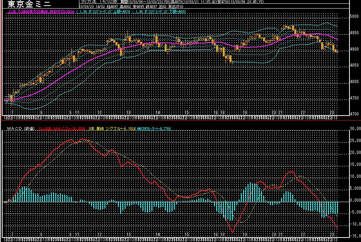Click the MACD (終値) panel label
The height and width of the screenshot is (242, 361).
[21, 129]
